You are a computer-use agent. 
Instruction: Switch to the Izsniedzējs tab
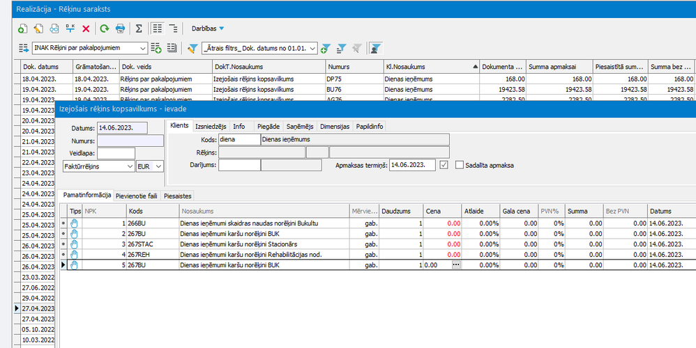pyautogui.click(x=210, y=127)
